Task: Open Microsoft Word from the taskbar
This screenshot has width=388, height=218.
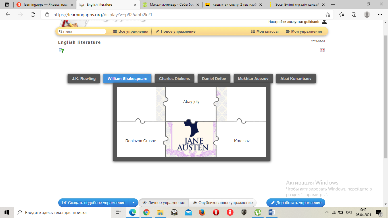Action: point(272,212)
